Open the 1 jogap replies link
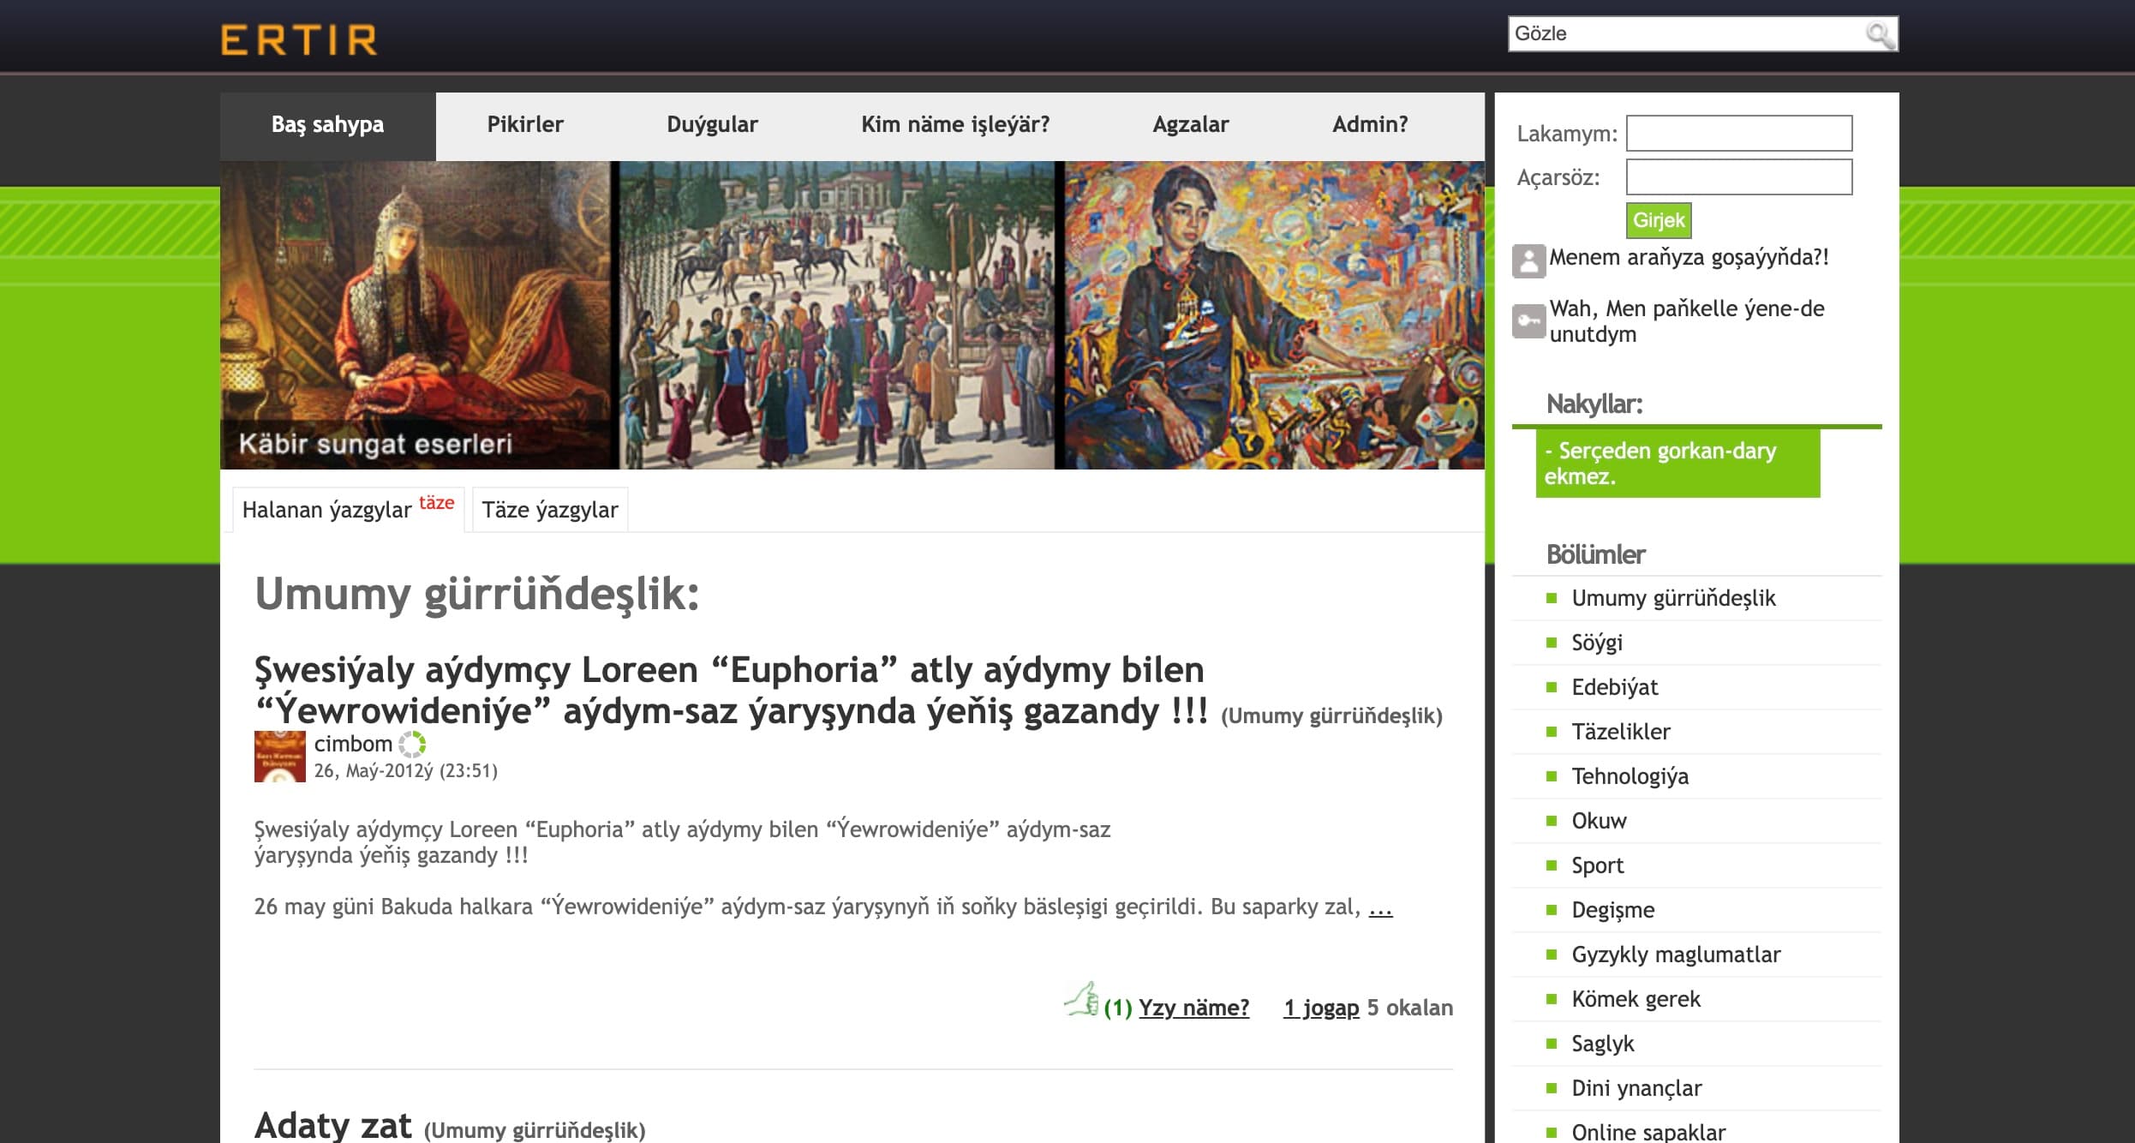The height and width of the screenshot is (1143, 2135). (1321, 1008)
